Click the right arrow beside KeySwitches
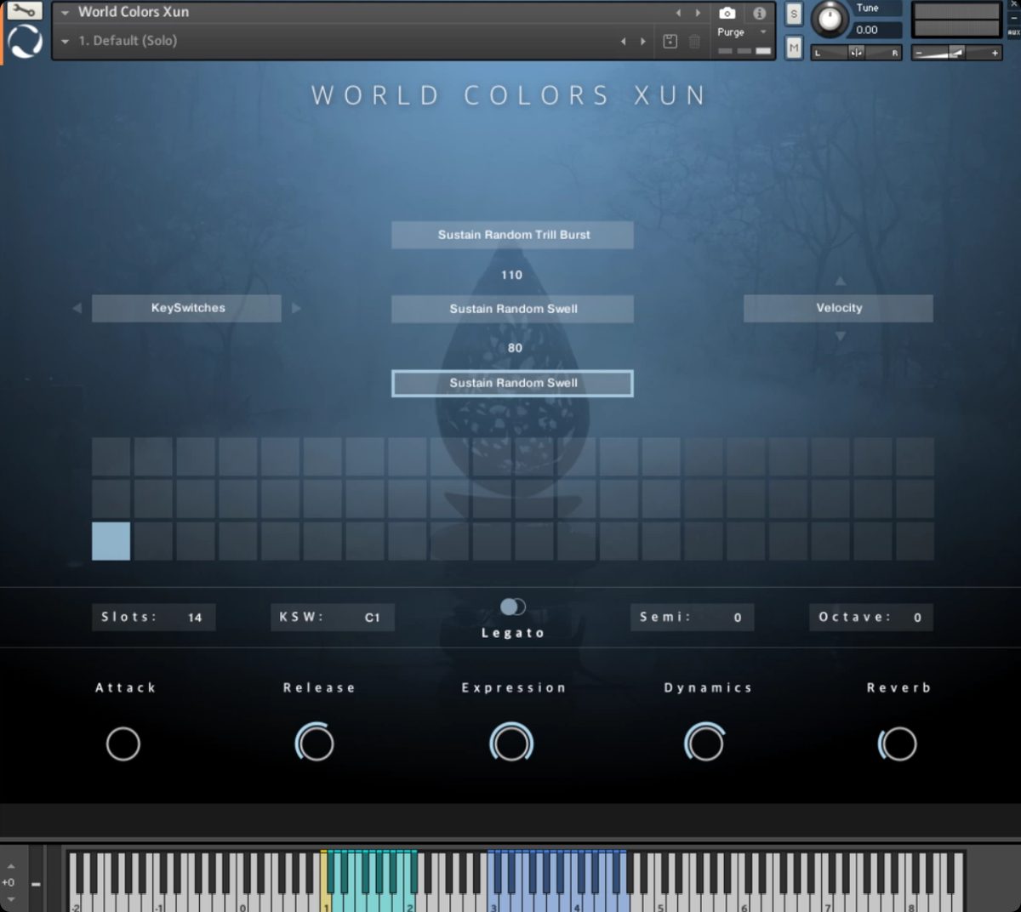 [296, 308]
